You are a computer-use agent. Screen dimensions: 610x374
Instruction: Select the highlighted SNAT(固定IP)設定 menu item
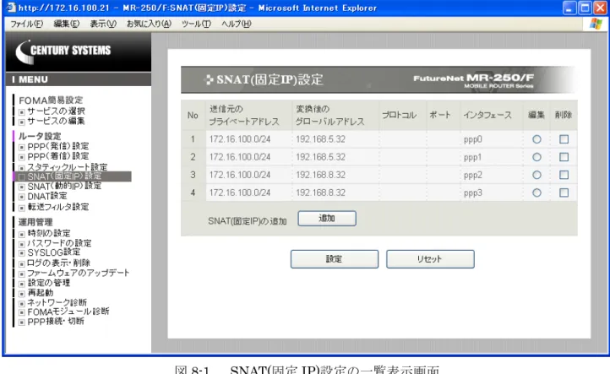(x=72, y=176)
